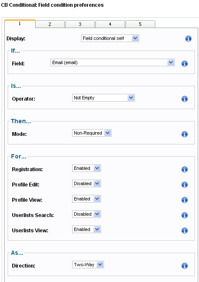Viewport: 199px width, 282px height.
Task: Switch to condition tab 2
Action: coord(50,24)
